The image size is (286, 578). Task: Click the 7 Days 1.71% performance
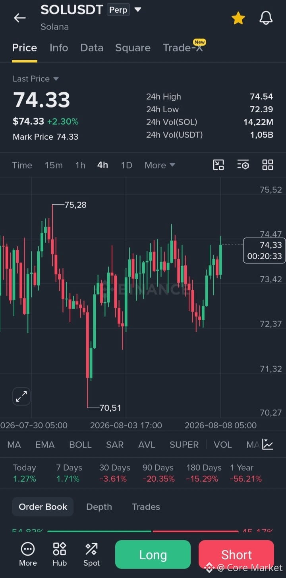pyautogui.click(x=69, y=473)
